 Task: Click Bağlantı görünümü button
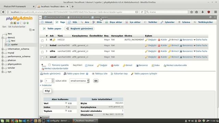tap(79, 29)
